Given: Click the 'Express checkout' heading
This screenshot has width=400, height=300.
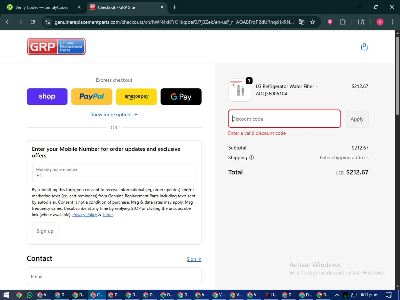Looking at the screenshot, I should [x=114, y=80].
